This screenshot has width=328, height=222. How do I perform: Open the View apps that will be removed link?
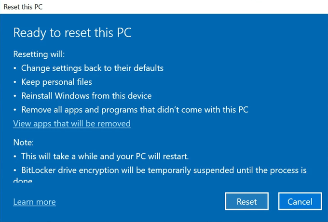[x=72, y=124]
